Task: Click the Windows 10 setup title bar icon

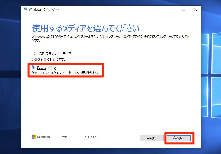Action: [x=25, y=9]
